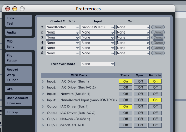Screen dimensions: 186x132
Task: Enable Track for Input IAC Driver (Bus IAC 2)
Action: click(x=125, y=87)
